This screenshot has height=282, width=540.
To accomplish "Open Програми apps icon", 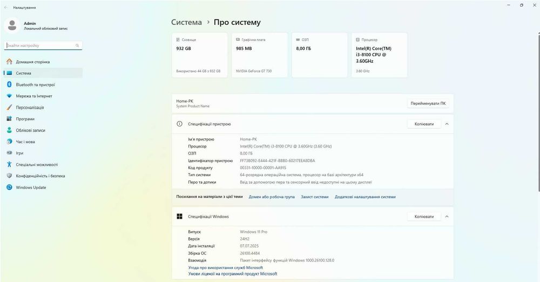I will tap(9, 119).
